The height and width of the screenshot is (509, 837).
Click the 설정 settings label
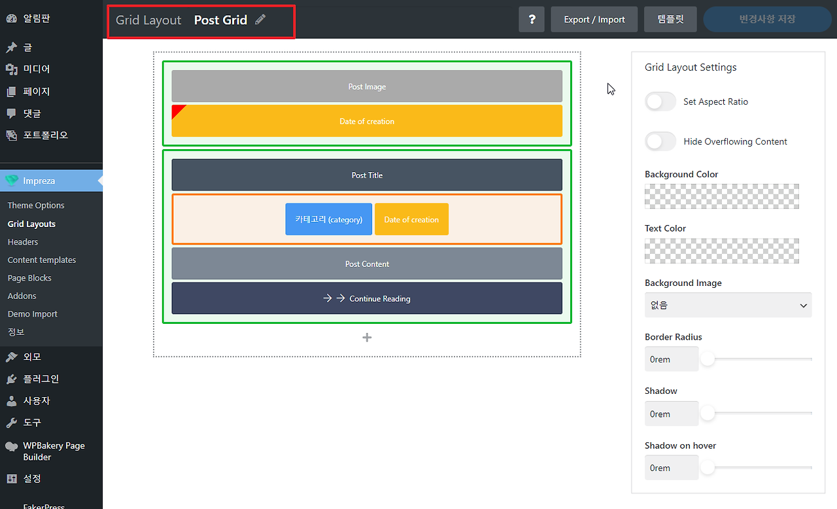point(32,479)
